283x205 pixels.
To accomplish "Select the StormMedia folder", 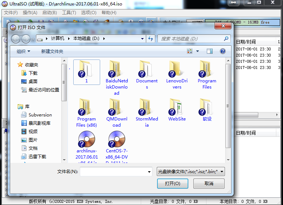I will 147,113.
